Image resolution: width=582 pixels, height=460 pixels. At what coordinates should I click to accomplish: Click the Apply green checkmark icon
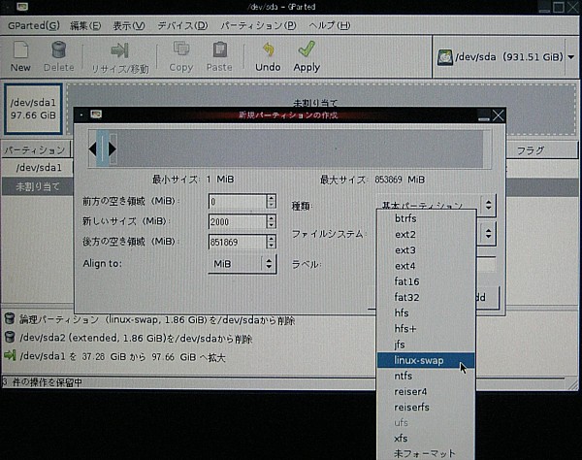point(307,49)
